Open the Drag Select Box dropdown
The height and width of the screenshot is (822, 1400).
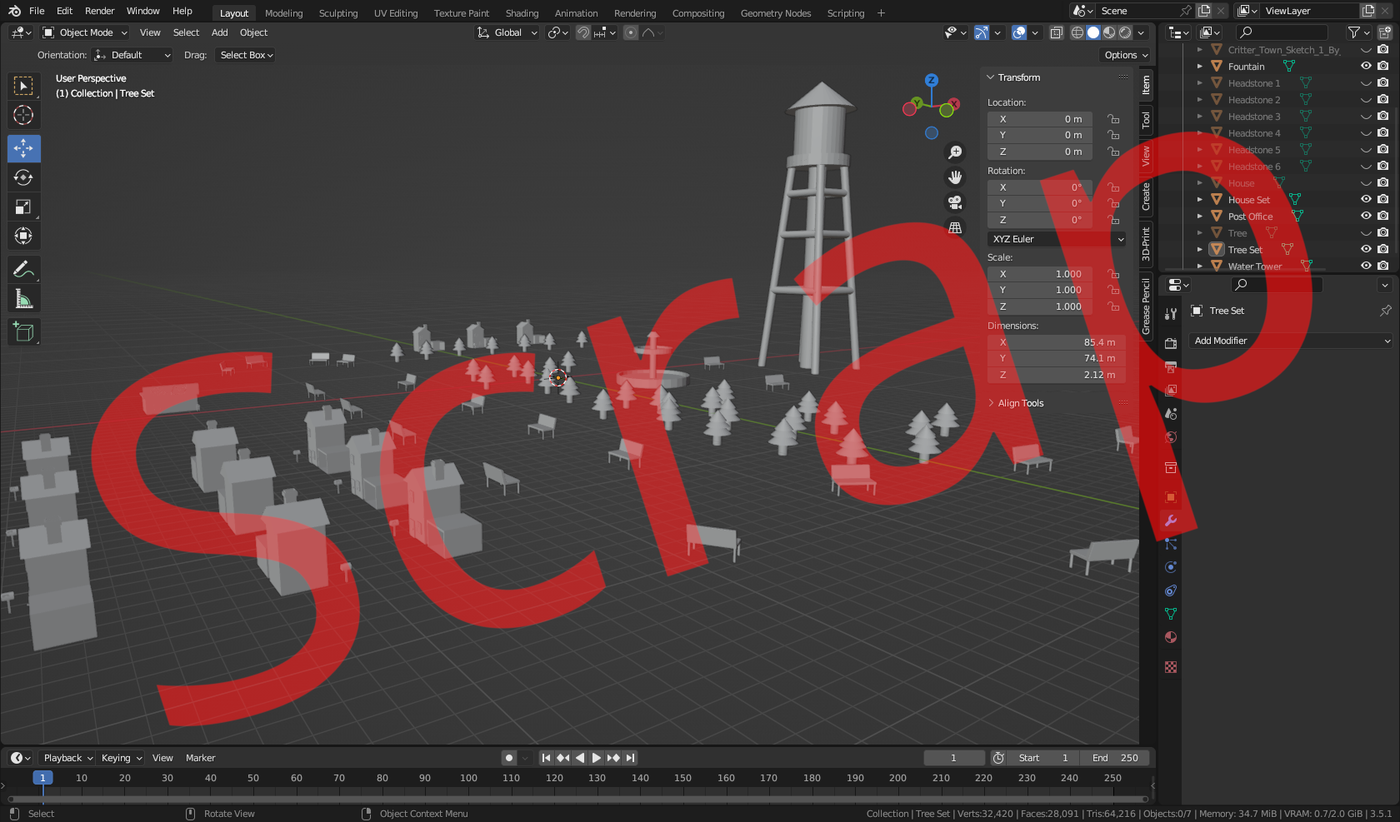(246, 55)
